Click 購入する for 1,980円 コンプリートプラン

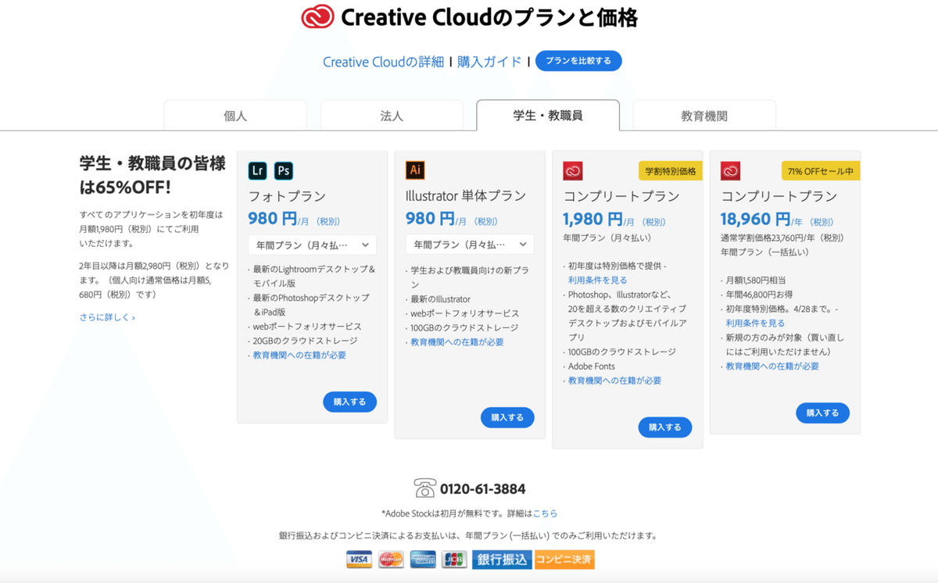(x=665, y=427)
